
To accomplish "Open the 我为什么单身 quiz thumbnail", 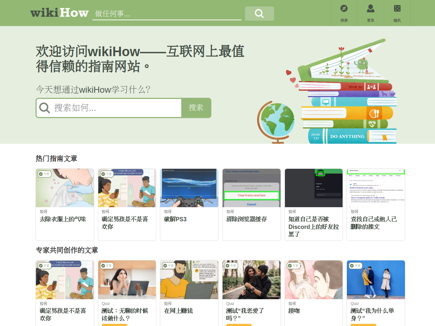I will pyautogui.click(x=376, y=280).
